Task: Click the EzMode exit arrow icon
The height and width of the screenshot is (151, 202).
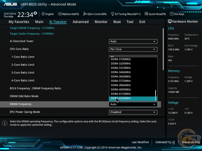Action: point(173,142)
